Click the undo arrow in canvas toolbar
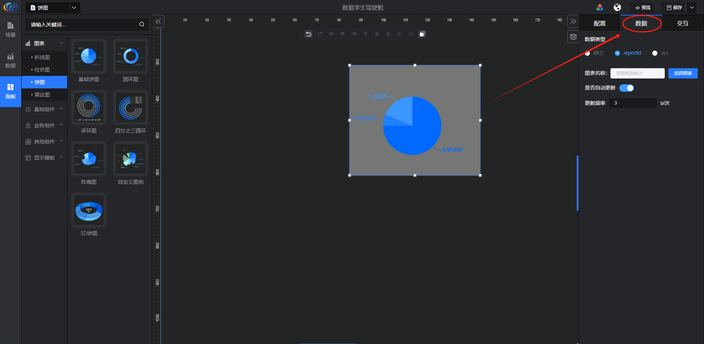The height and width of the screenshot is (344, 704). pyautogui.click(x=309, y=34)
